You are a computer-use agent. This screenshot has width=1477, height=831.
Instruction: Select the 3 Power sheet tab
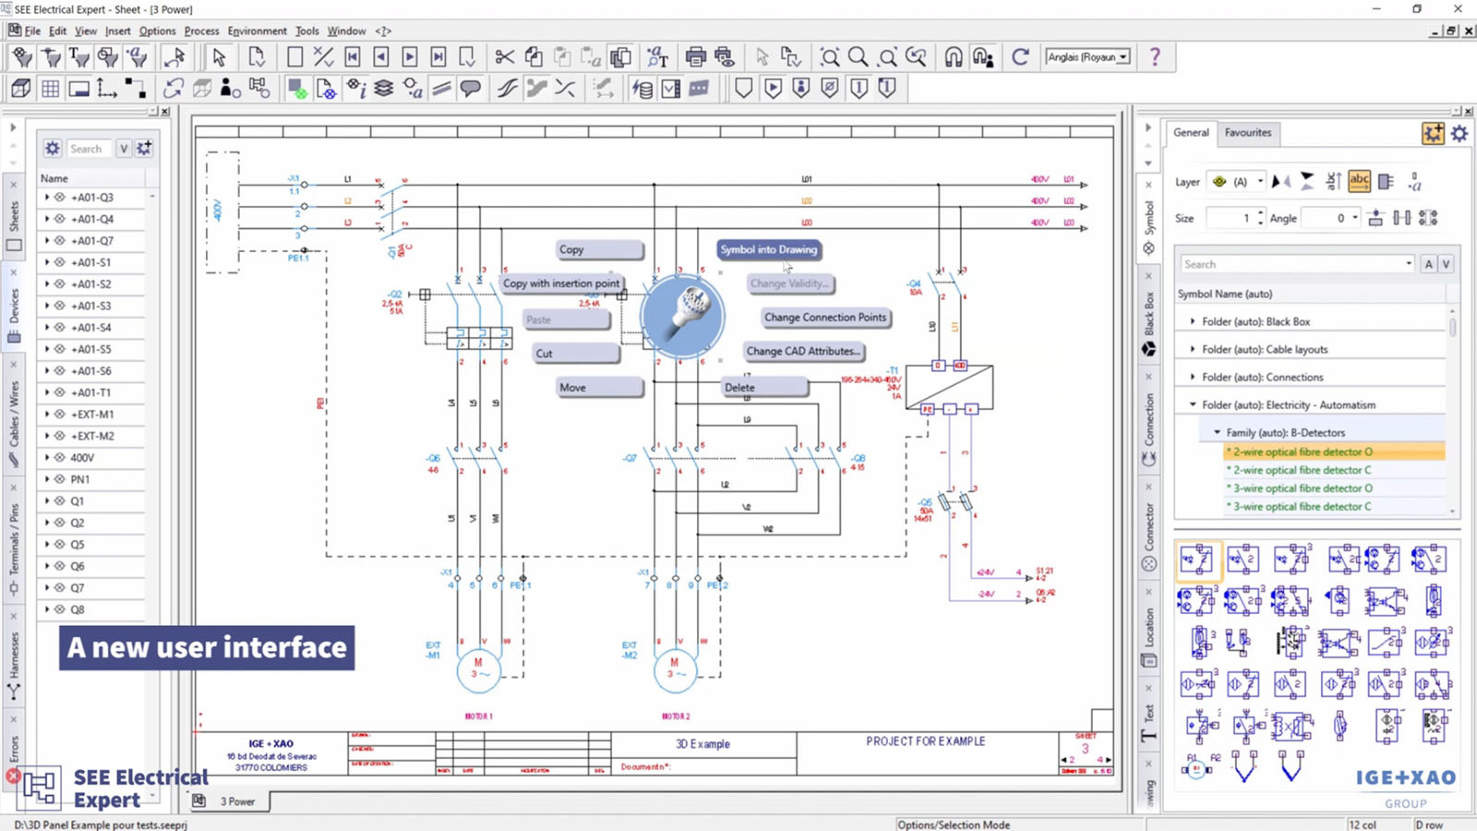pyautogui.click(x=237, y=801)
